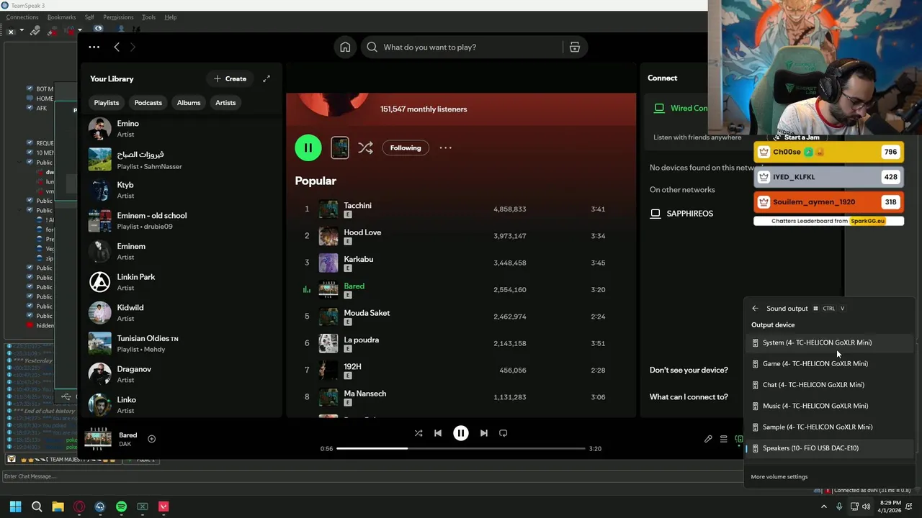Select Music (4- TC-HELICON GoXLR Mini) output

tap(828, 406)
